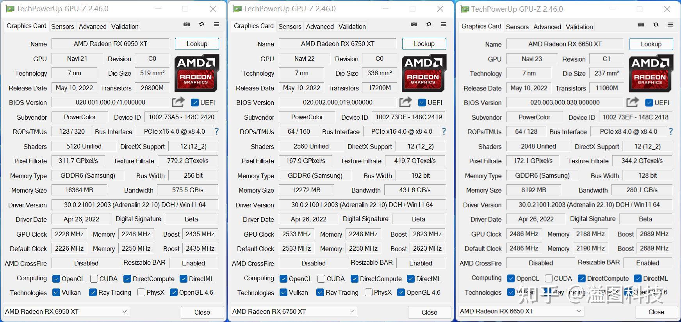Open the GPU selector dropdown showing RX 6750 XT
The width and height of the screenshot is (681, 322).
coord(293,311)
